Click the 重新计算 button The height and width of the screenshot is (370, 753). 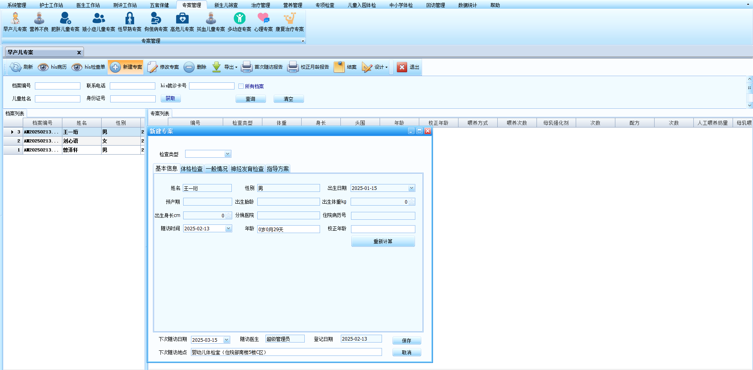383,241
